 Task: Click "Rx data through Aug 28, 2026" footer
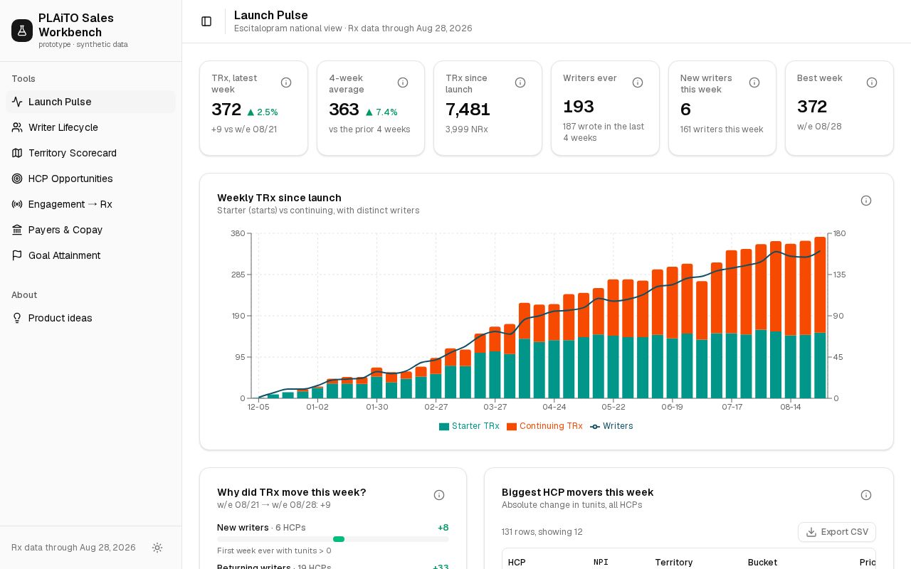tap(73, 548)
